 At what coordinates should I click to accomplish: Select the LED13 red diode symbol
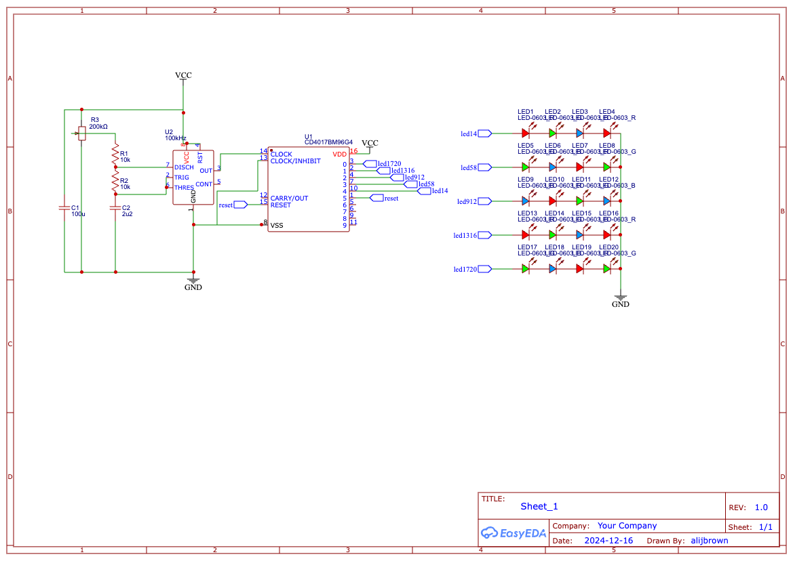[x=526, y=235]
